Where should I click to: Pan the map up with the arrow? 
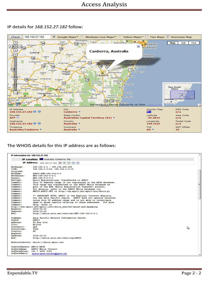[x=15, y=43]
